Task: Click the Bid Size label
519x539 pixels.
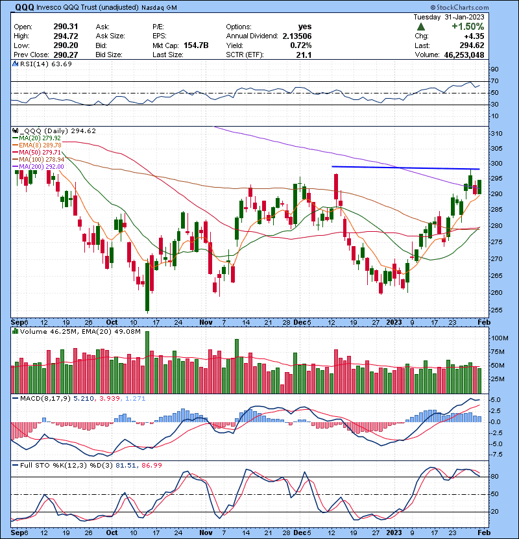Action: [109, 55]
